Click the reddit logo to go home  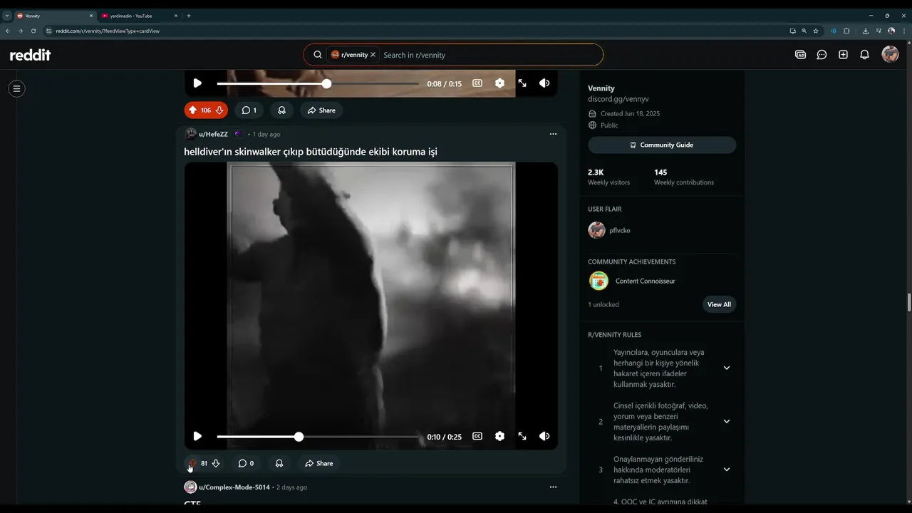point(30,55)
